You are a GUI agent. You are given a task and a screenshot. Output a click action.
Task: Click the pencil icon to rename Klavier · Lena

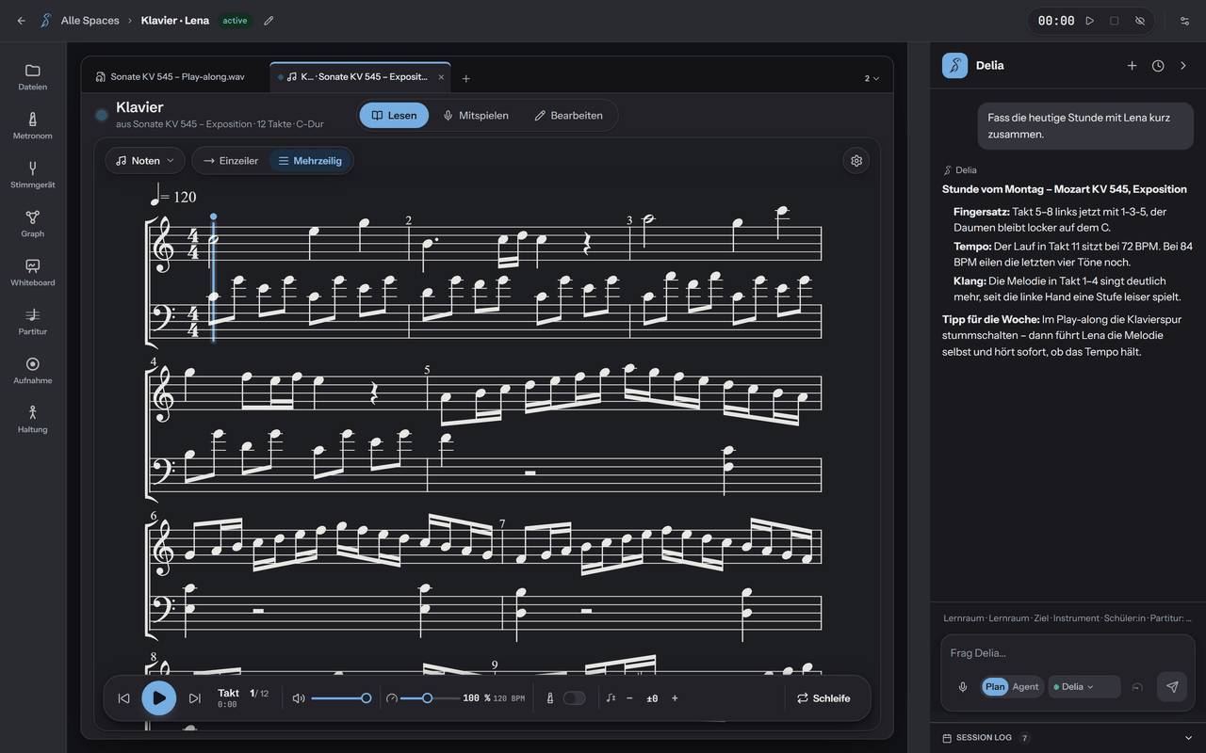pos(269,21)
